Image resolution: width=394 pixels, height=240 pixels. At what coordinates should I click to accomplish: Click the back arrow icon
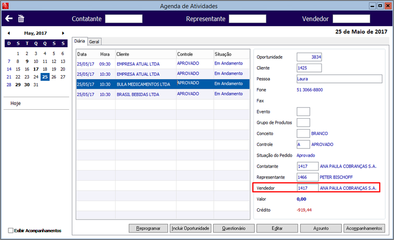point(9,18)
